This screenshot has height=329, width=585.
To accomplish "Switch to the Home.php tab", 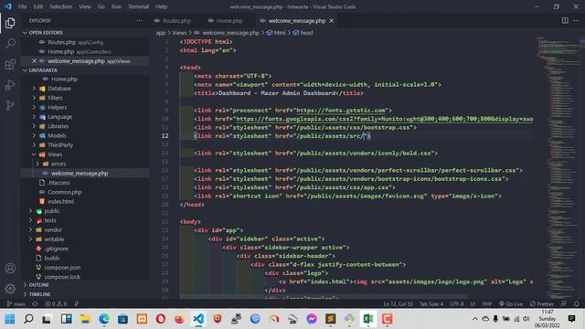I will coord(229,21).
